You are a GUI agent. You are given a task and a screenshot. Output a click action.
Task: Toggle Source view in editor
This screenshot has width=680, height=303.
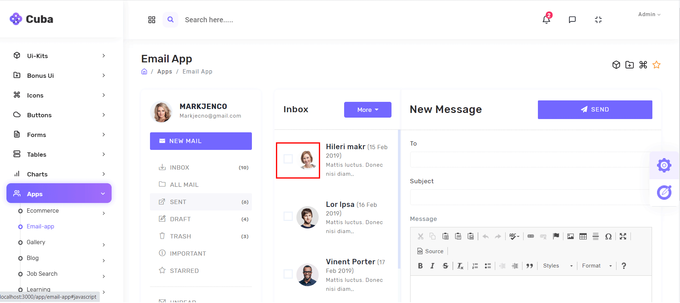tap(430, 251)
